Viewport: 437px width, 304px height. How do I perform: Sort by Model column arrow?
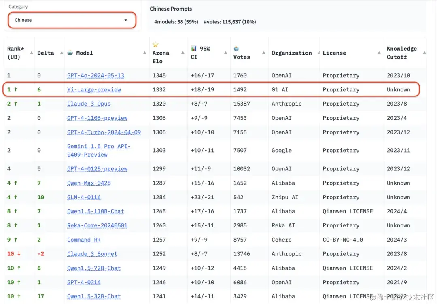pos(144,53)
